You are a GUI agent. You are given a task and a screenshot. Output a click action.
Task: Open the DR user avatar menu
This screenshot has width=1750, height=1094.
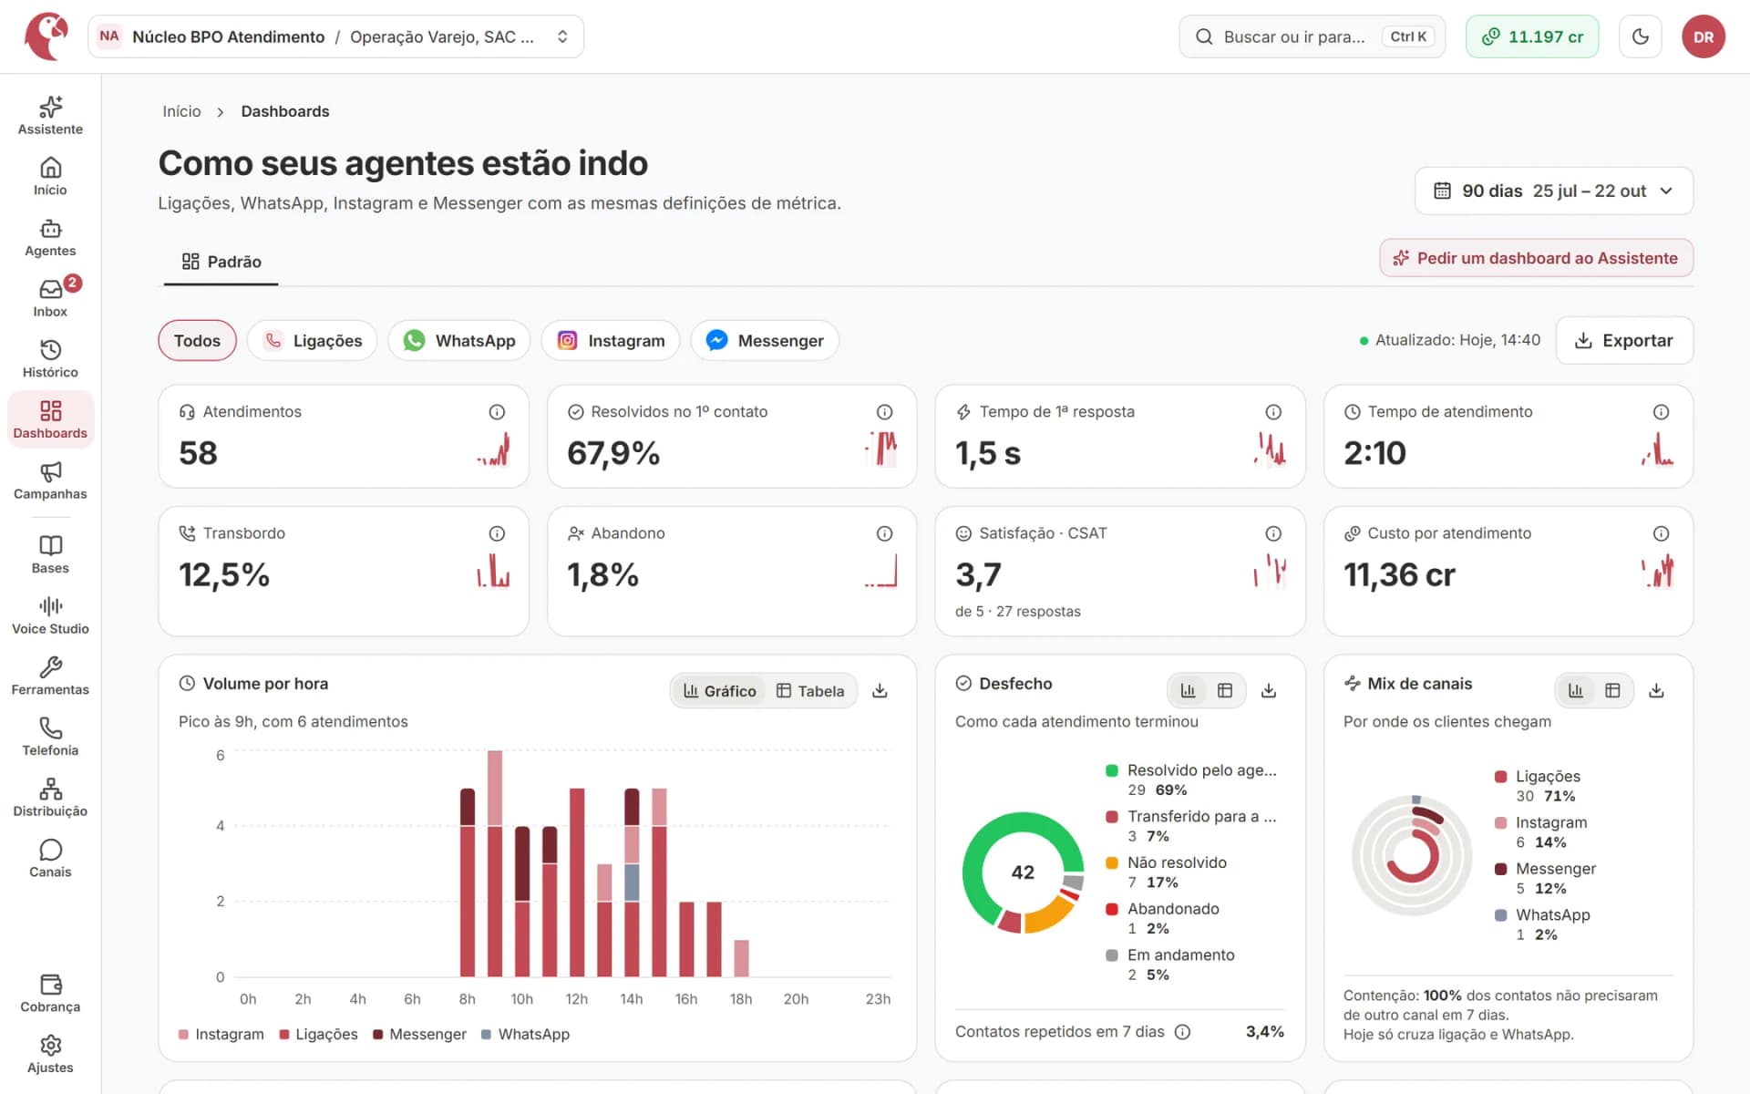click(1704, 36)
